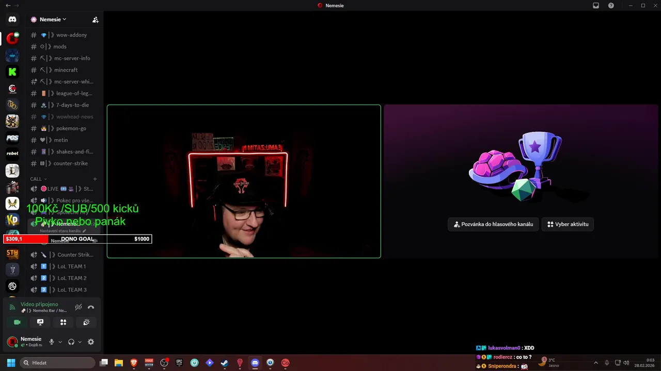Screen dimensions: 661x371
Task: Join LoL TEAM 2 voice channel
Action: point(64,278)
